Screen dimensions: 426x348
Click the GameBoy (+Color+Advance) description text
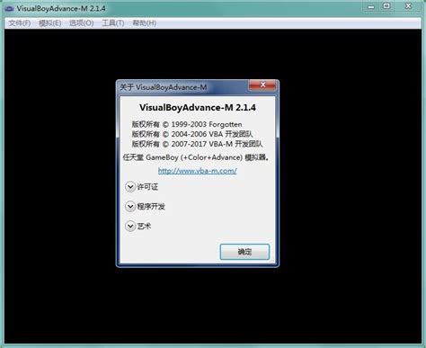coord(196,157)
